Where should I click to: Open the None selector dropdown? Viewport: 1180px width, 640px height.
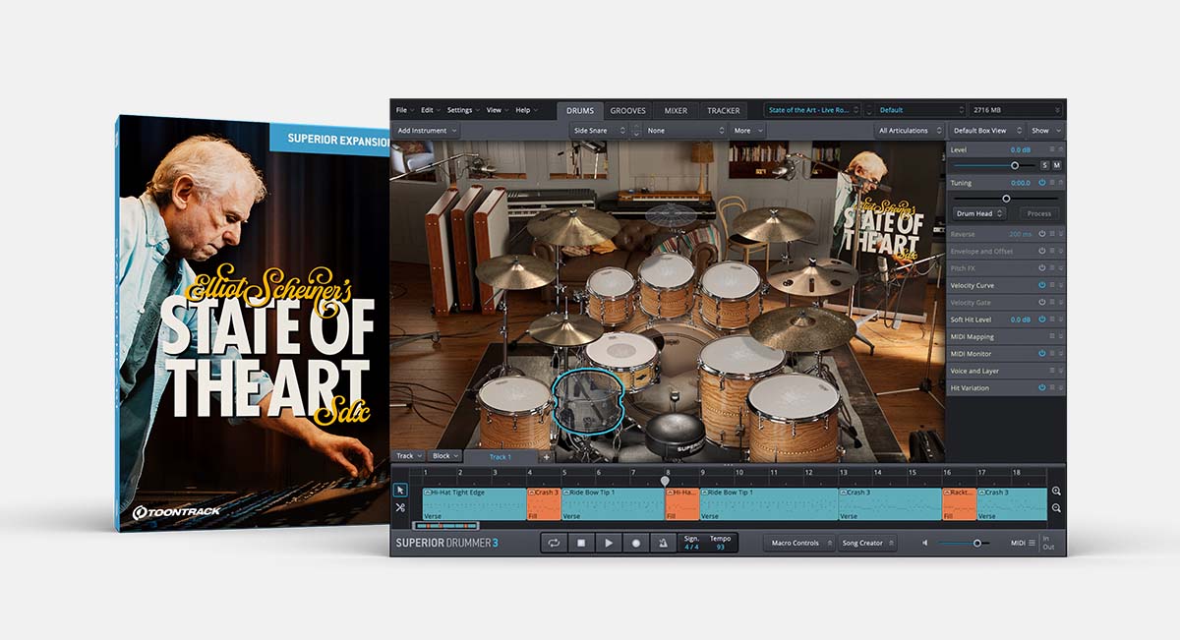point(685,130)
